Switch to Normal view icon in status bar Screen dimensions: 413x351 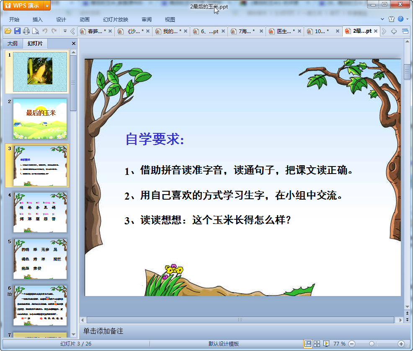[x=307, y=343]
